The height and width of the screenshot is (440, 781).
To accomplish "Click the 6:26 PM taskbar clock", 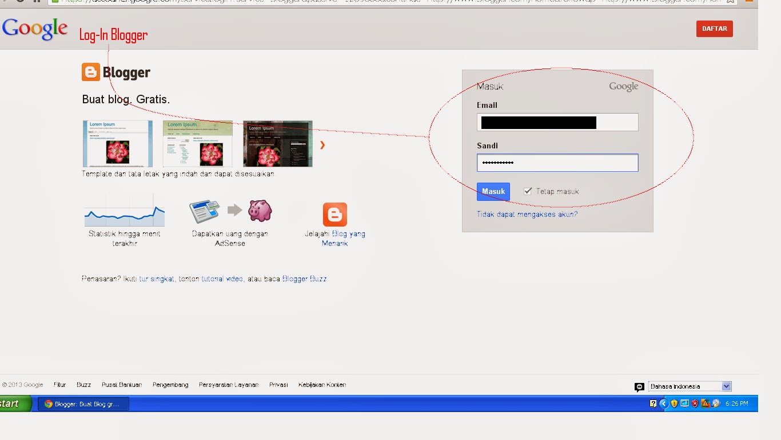I will 736,403.
